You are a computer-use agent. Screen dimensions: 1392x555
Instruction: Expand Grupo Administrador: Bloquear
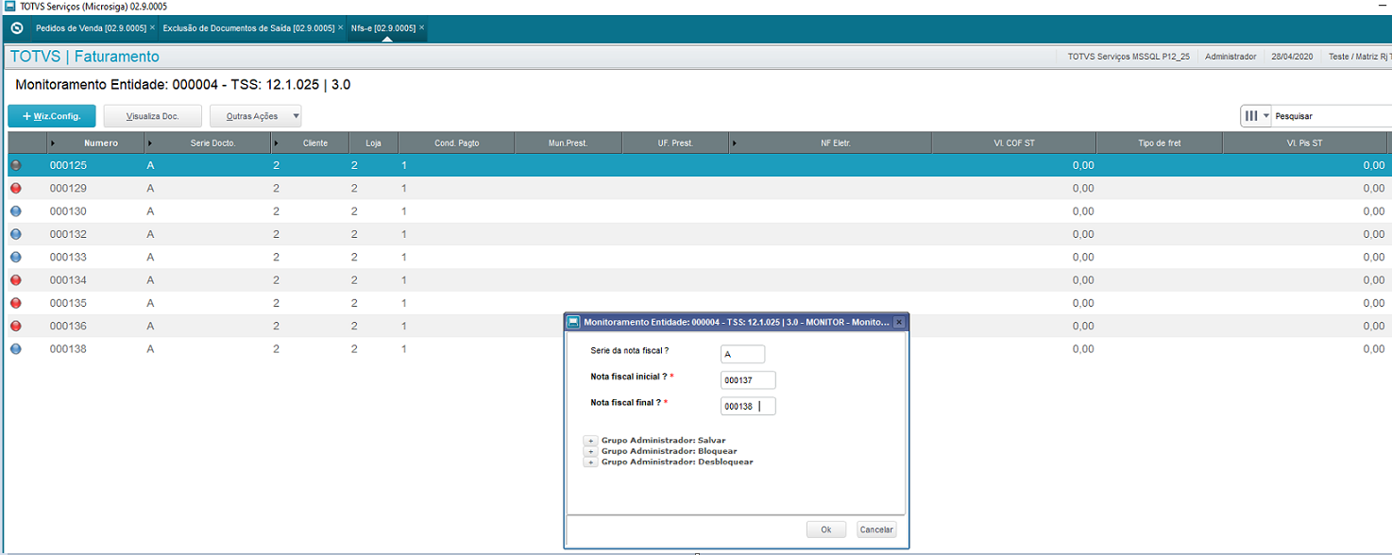click(x=590, y=451)
